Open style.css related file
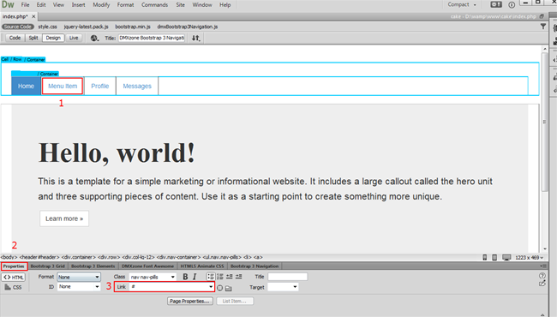Image resolution: width=557 pixels, height=317 pixels. (48, 27)
